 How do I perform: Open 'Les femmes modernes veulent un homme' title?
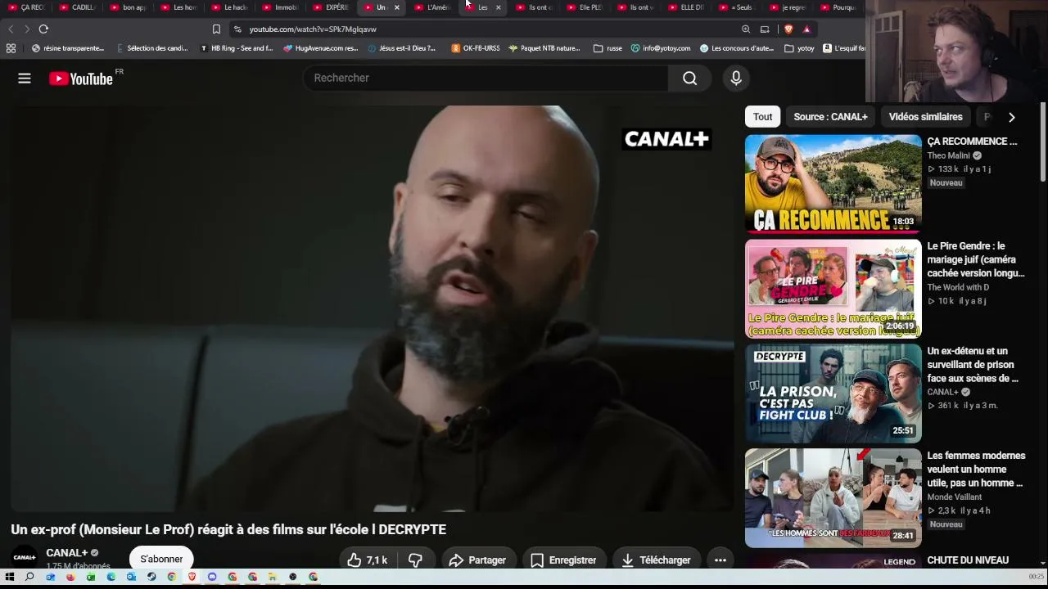coord(976,470)
